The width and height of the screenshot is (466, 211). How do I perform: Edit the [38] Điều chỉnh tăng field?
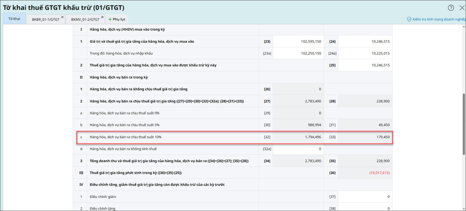coord(365,208)
